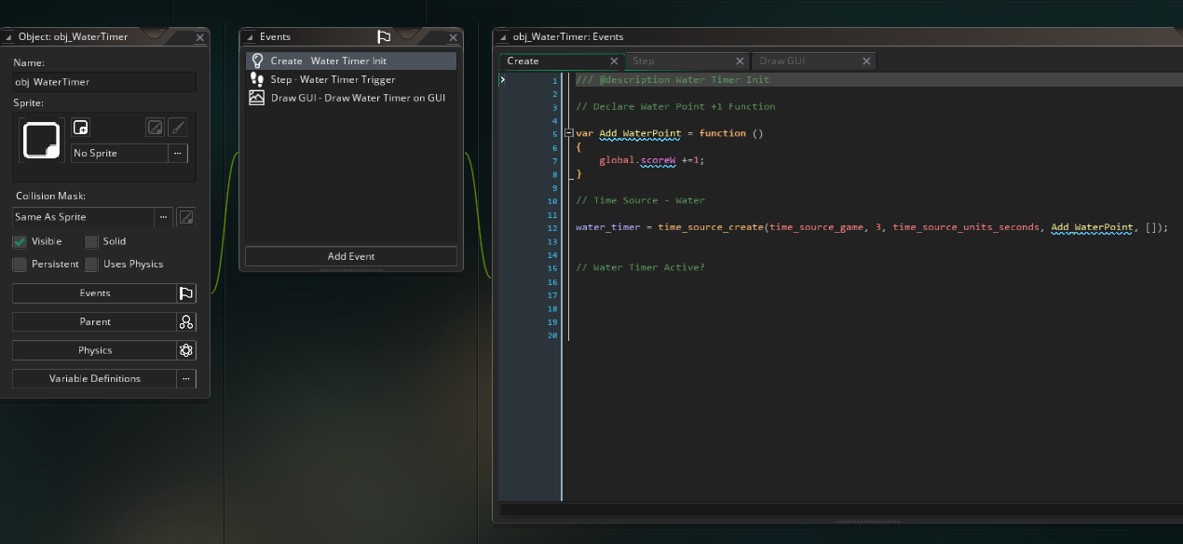Click the Add Event button

click(351, 256)
